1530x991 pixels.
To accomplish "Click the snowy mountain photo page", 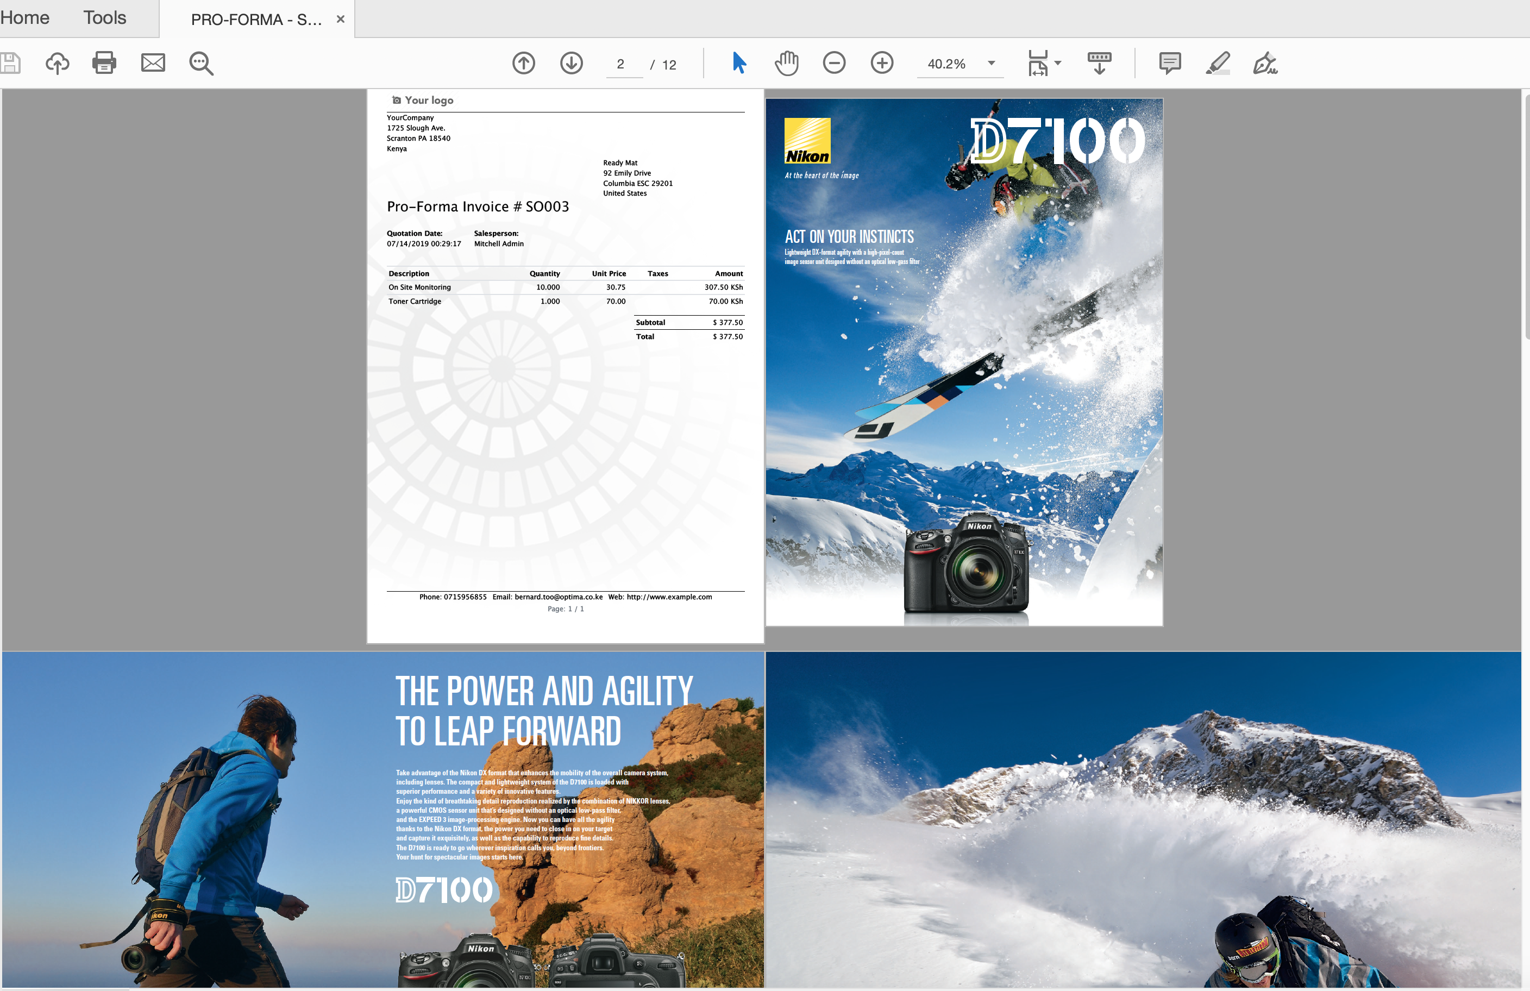I will tap(1143, 819).
